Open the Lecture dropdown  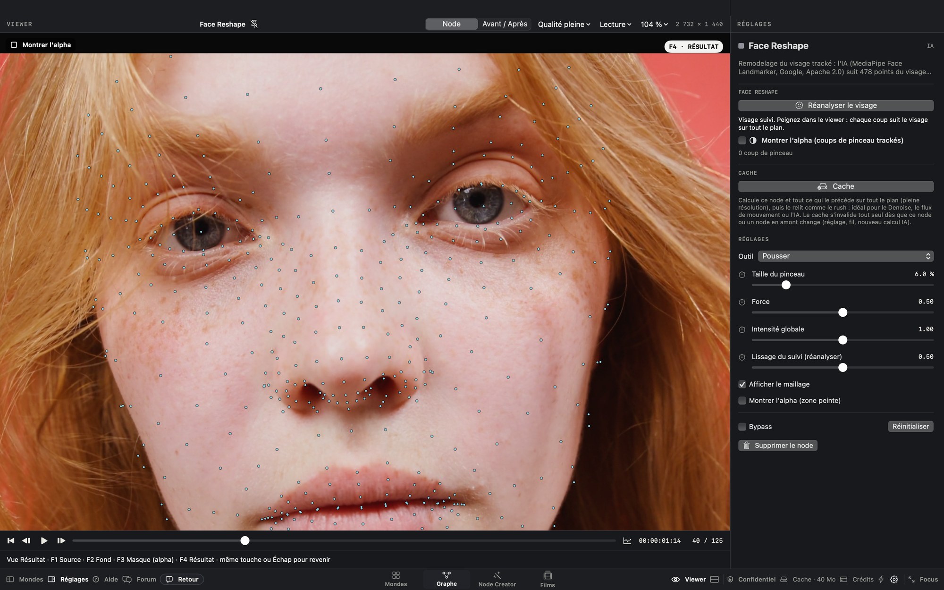(x=615, y=25)
